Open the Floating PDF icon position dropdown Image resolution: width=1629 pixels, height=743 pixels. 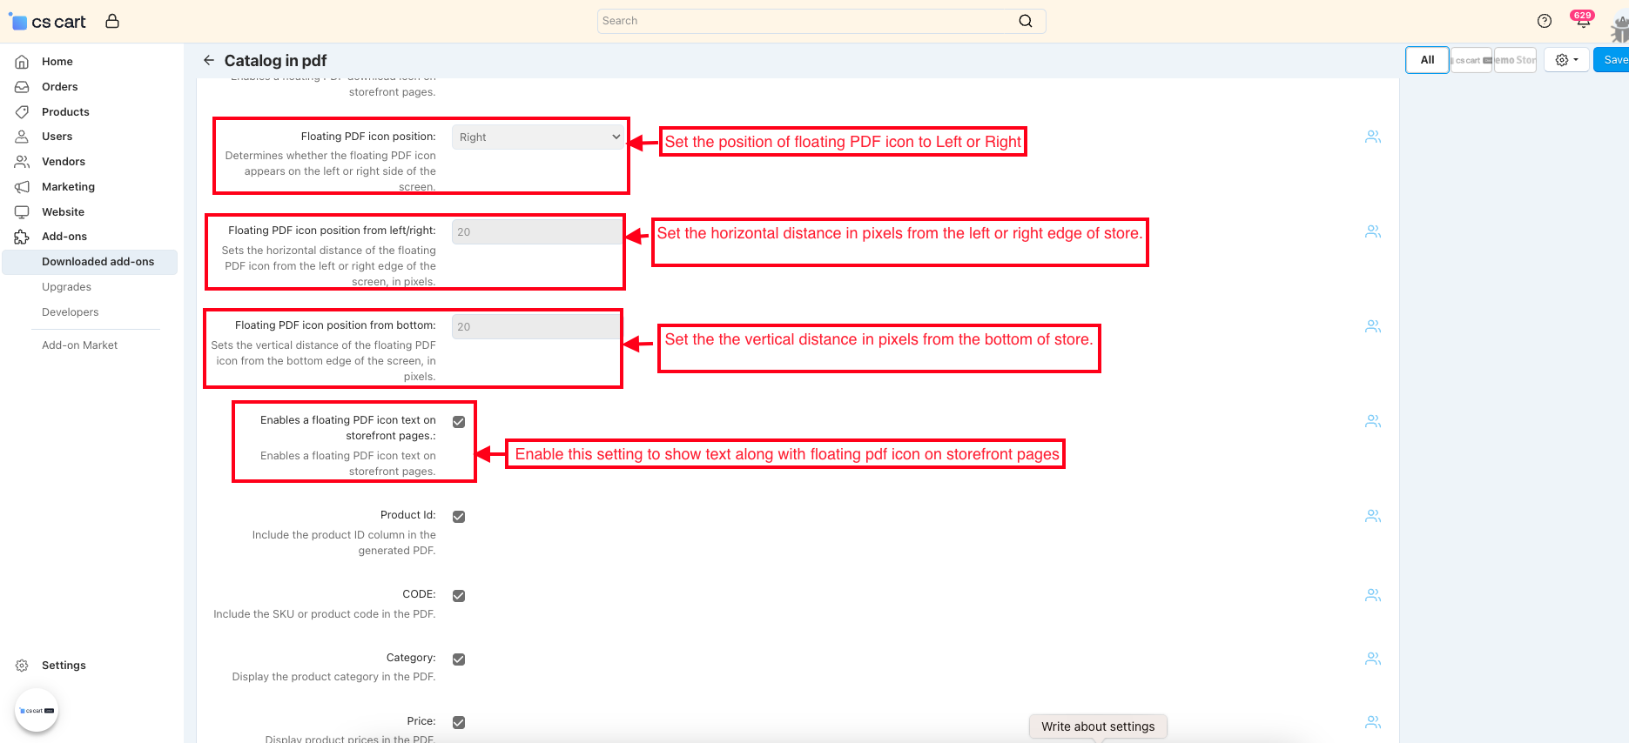click(538, 137)
